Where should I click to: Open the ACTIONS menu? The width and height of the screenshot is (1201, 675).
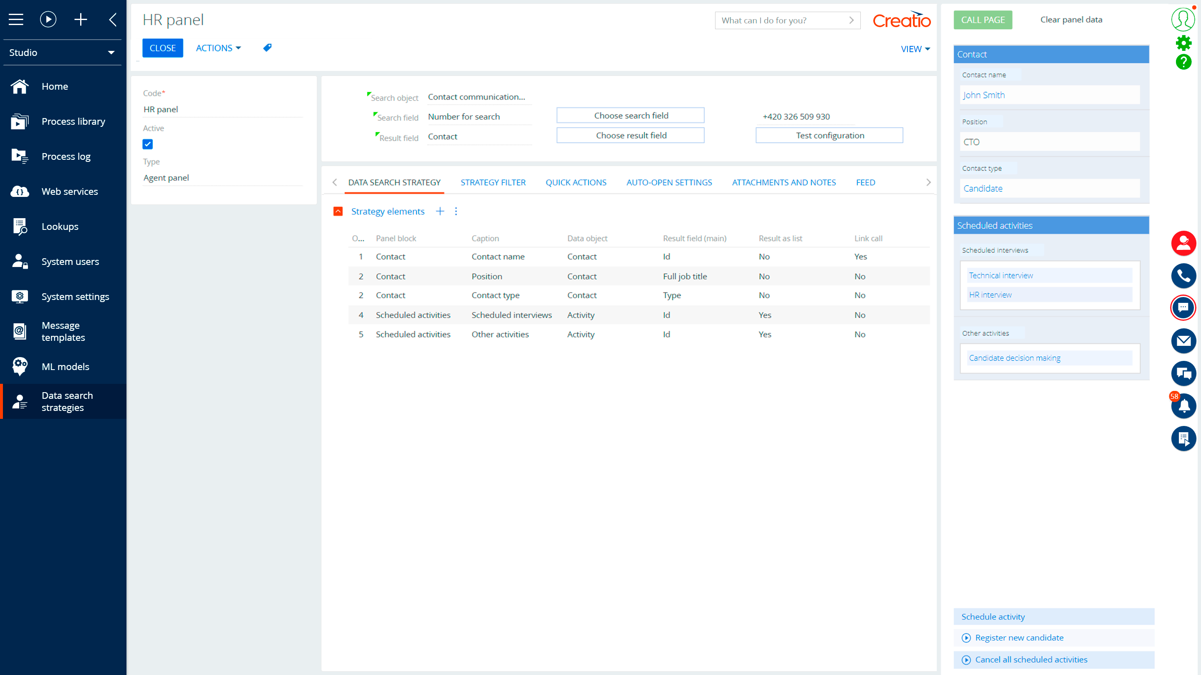click(218, 48)
